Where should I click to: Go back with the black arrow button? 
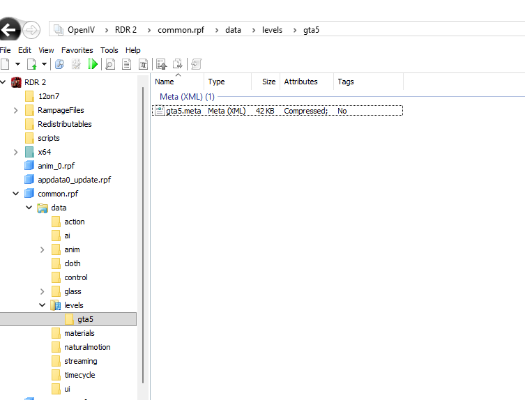coord(9,29)
